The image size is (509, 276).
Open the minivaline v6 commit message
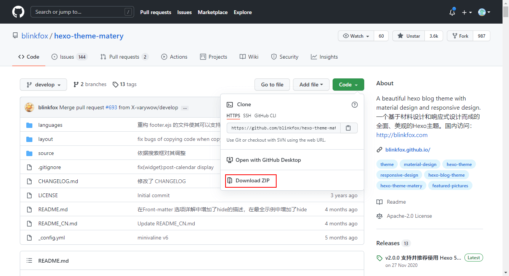[153, 238]
